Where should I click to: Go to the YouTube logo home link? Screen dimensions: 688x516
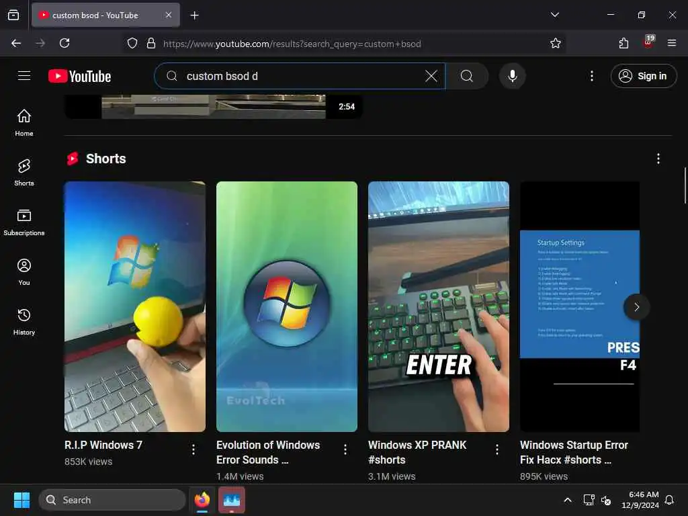(x=79, y=77)
